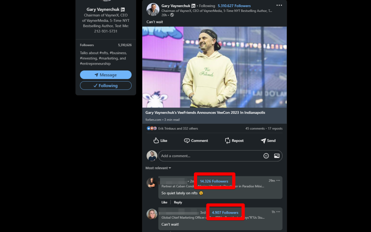Click the Like thumbs-up icon on the post

[156, 141]
